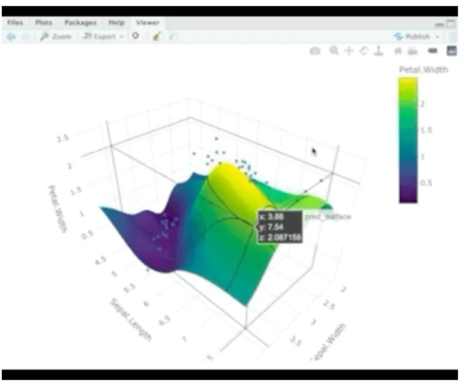Click the Publish button
Screen dimensions: 464x383
412,37
